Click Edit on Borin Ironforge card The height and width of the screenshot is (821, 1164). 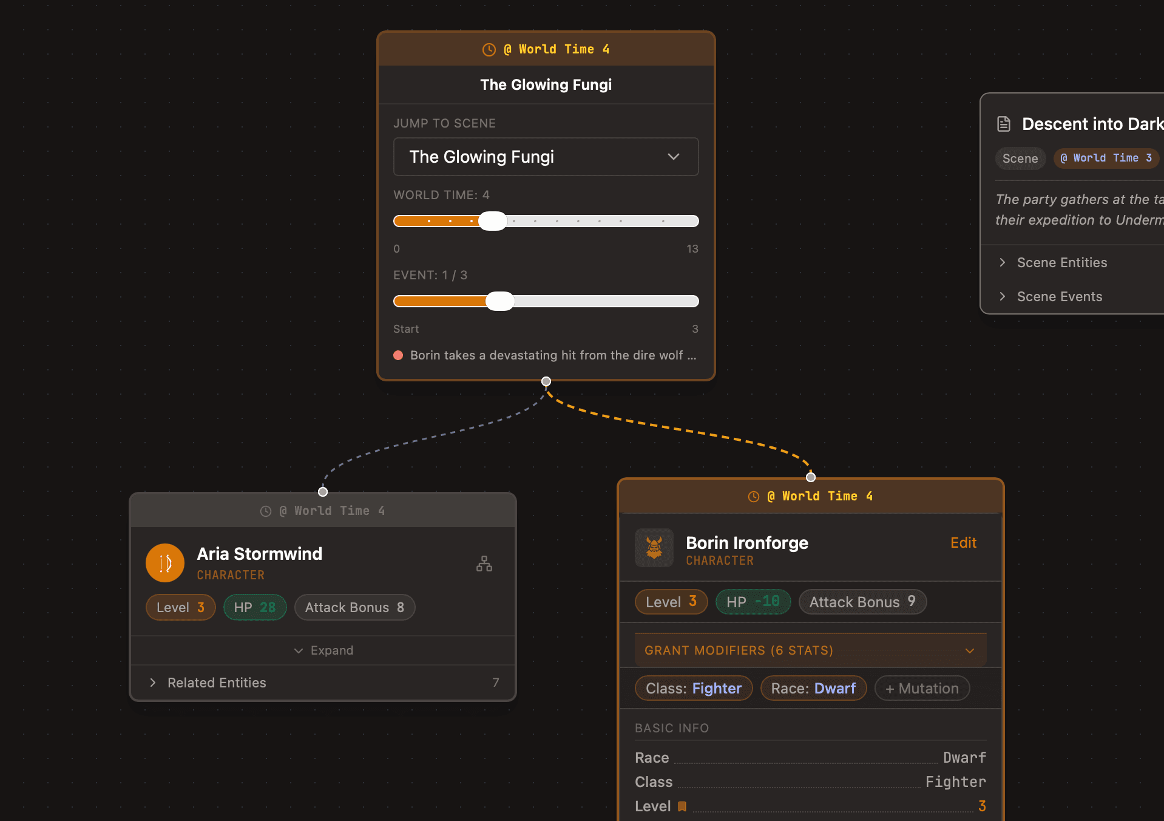pyautogui.click(x=963, y=542)
